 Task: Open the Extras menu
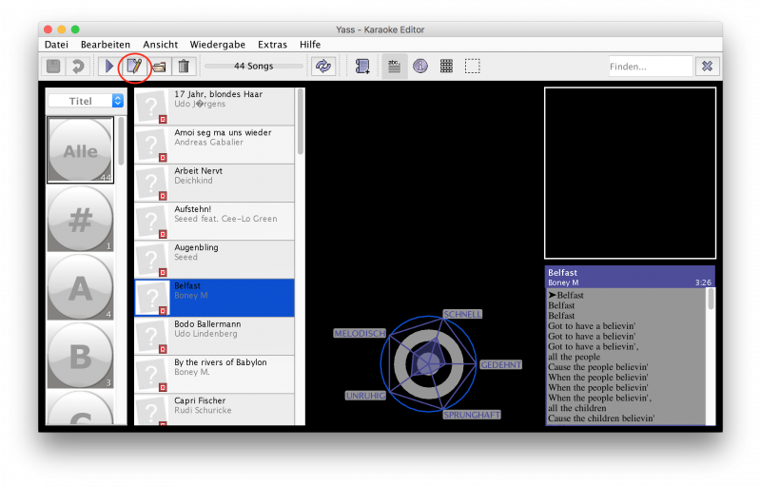pos(272,45)
